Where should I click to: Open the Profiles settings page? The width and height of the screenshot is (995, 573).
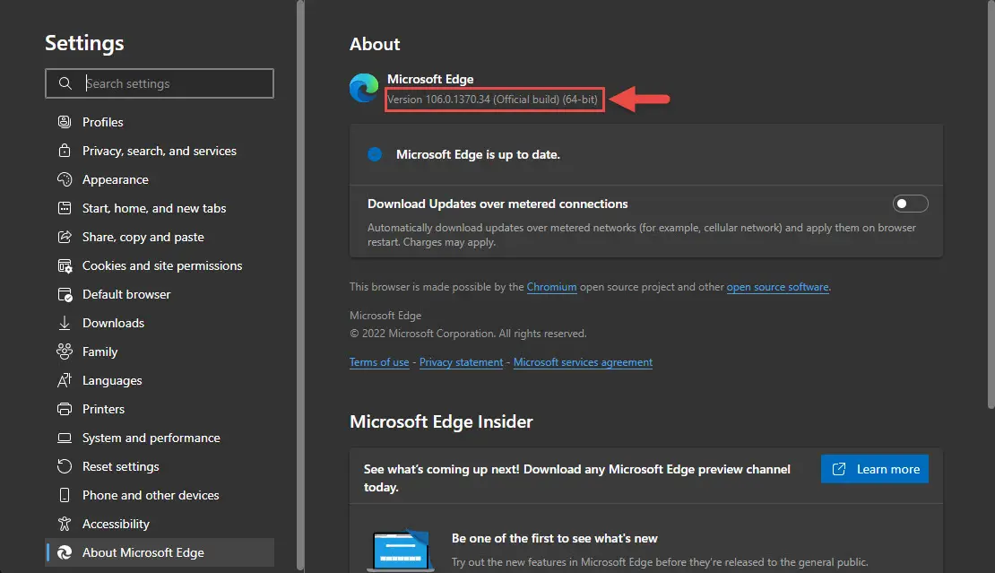point(160,122)
